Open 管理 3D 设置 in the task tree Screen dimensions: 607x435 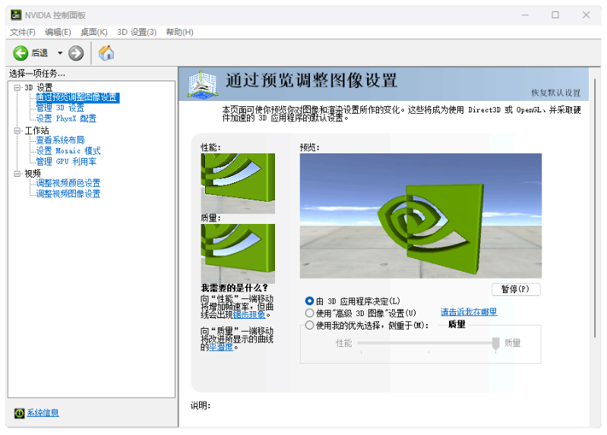tap(60, 108)
